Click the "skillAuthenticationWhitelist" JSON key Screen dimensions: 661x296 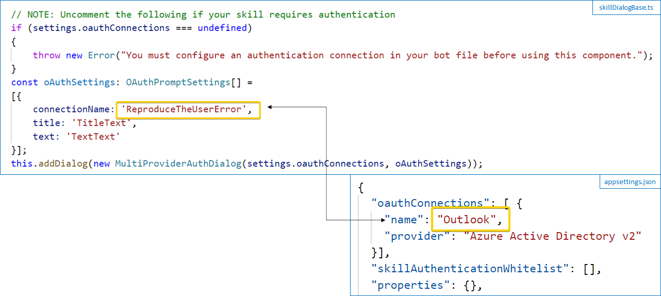[470, 269]
